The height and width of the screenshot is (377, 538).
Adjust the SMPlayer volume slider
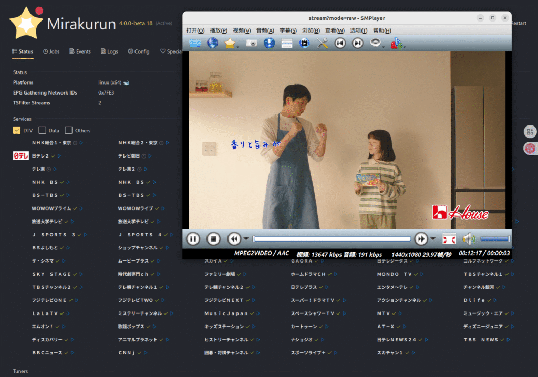coord(495,239)
